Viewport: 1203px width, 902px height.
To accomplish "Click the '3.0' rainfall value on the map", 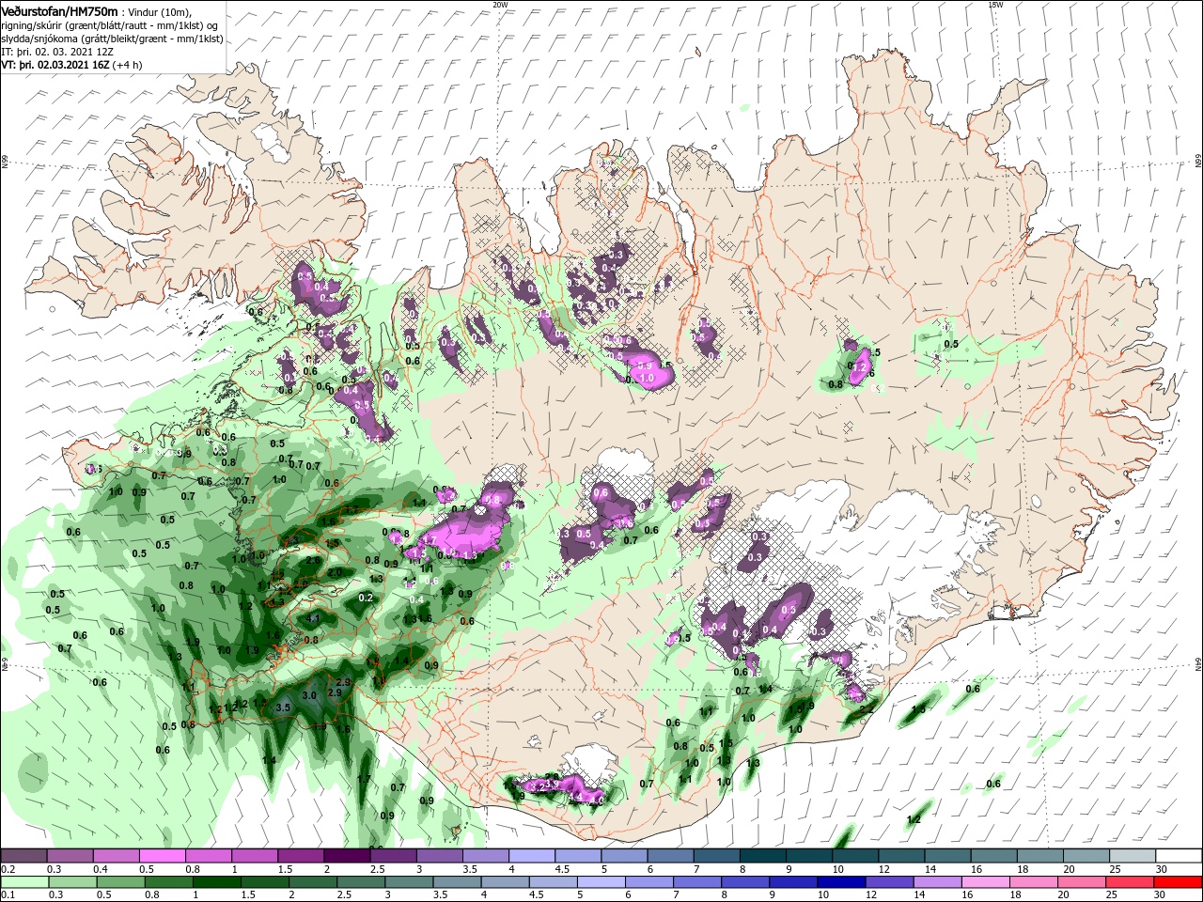I will tap(309, 694).
